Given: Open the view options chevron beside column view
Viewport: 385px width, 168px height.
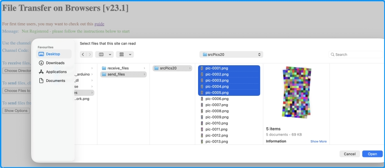Looking at the screenshot, I should 110,55.
